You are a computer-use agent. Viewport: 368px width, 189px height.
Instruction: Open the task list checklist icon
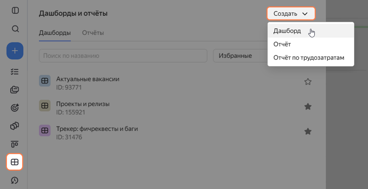15,72
